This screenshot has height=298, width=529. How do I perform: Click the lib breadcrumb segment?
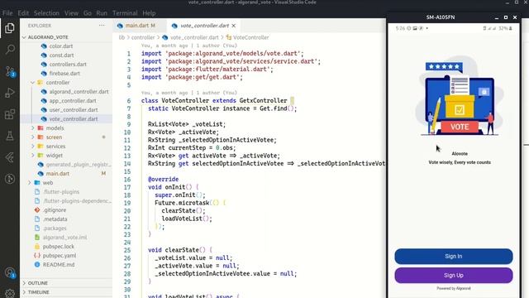122,37
